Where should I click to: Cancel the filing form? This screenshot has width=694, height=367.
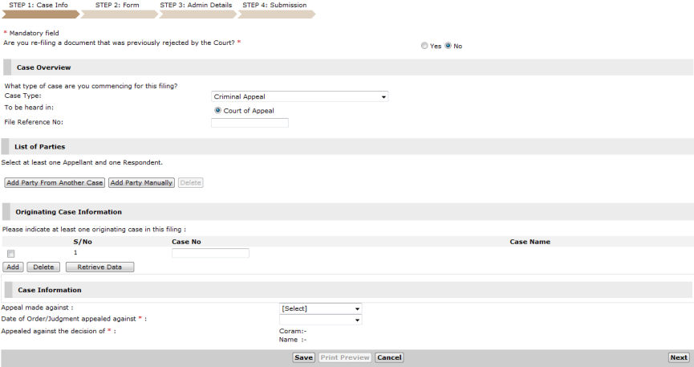(x=389, y=357)
